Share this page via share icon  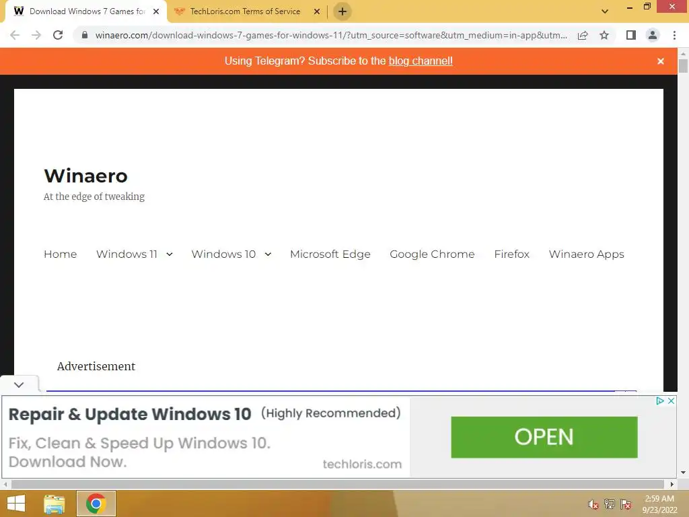(x=583, y=35)
